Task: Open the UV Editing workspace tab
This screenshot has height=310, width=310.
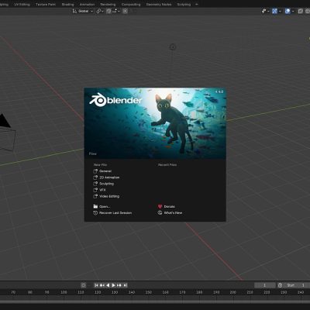Action: tap(22, 5)
